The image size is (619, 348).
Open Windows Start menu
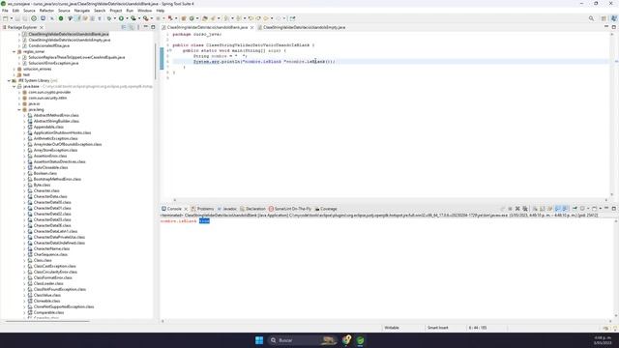(x=259, y=340)
